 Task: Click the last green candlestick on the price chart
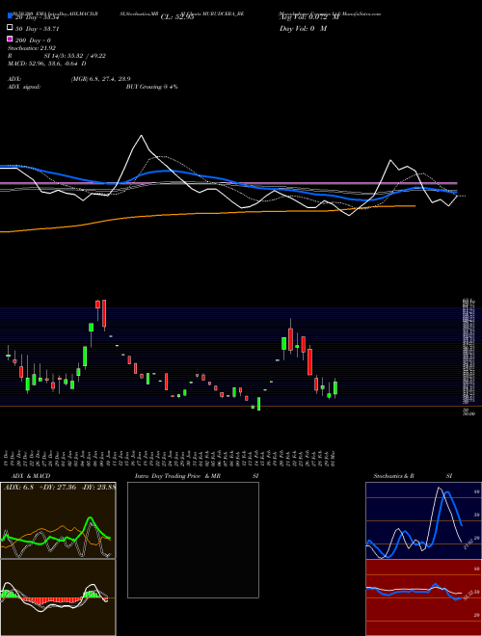tap(335, 388)
